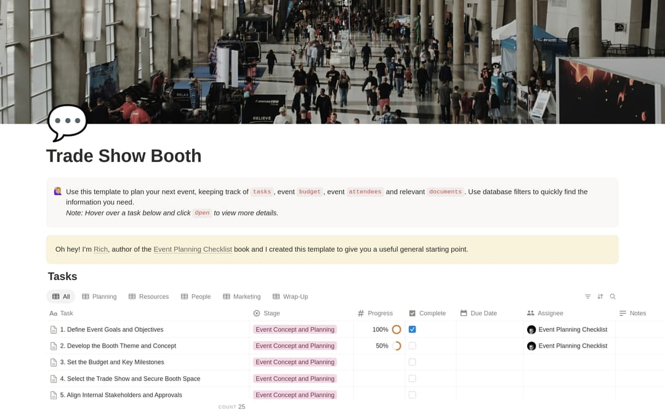Click empty Due Date cell for Define Event Goals

pyautogui.click(x=490, y=329)
